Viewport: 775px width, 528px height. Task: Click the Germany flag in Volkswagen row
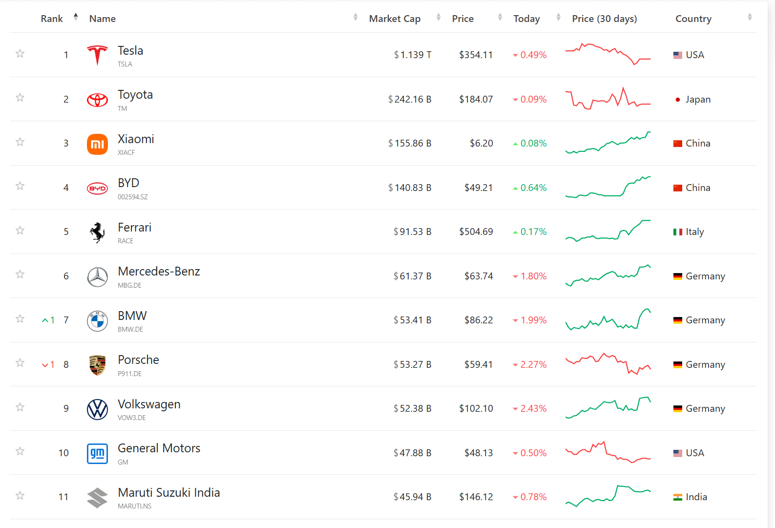[x=678, y=409]
